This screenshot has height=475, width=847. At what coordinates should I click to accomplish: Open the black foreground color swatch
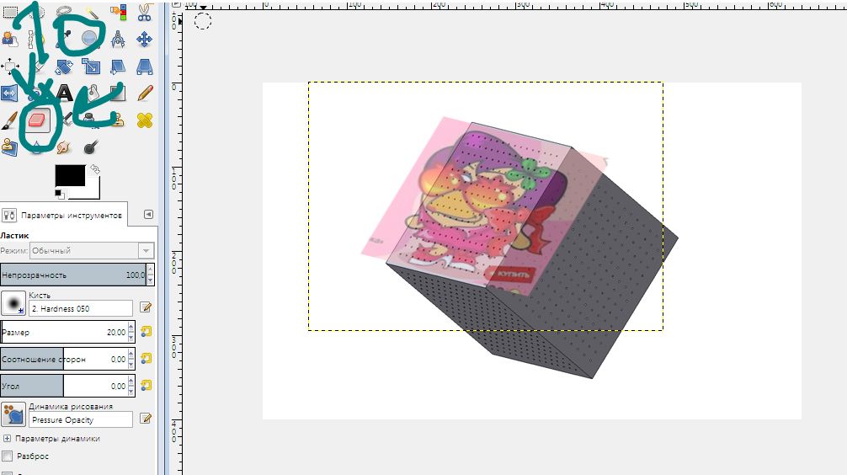70,176
